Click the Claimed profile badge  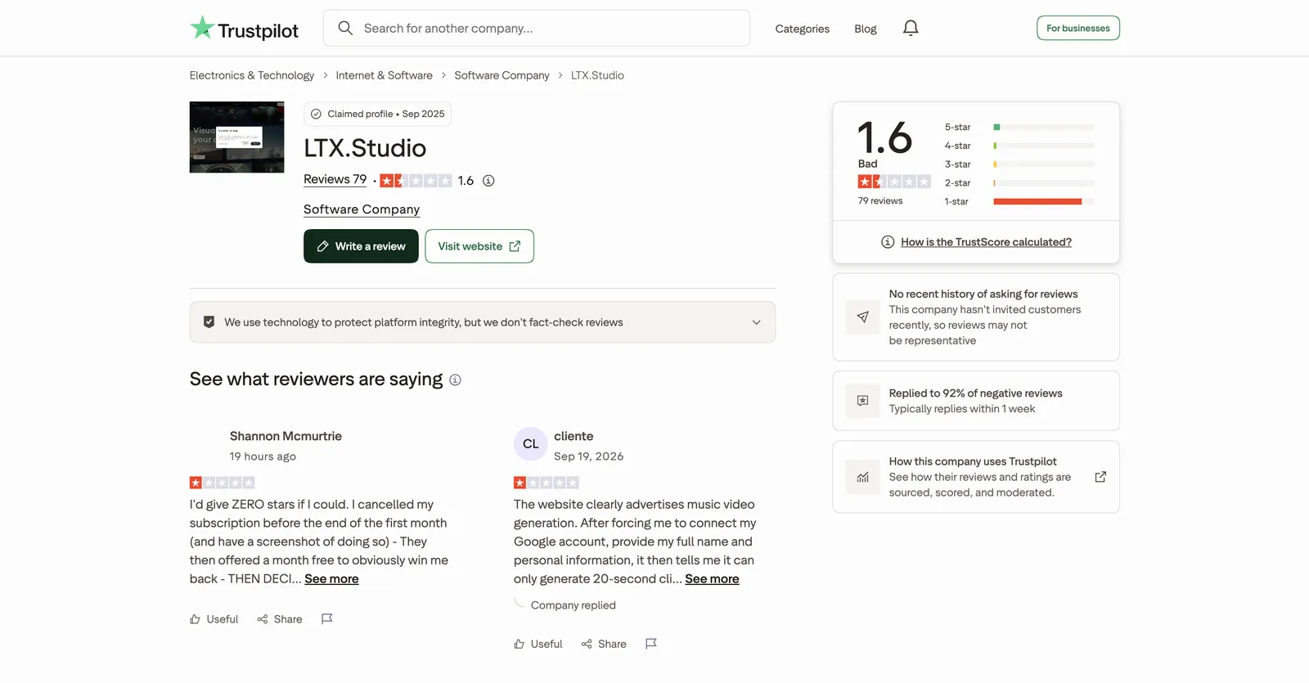[x=377, y=114]
